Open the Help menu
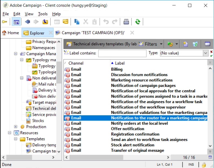Viewport: 214px width, 168px height. click(x=56, y=14)
